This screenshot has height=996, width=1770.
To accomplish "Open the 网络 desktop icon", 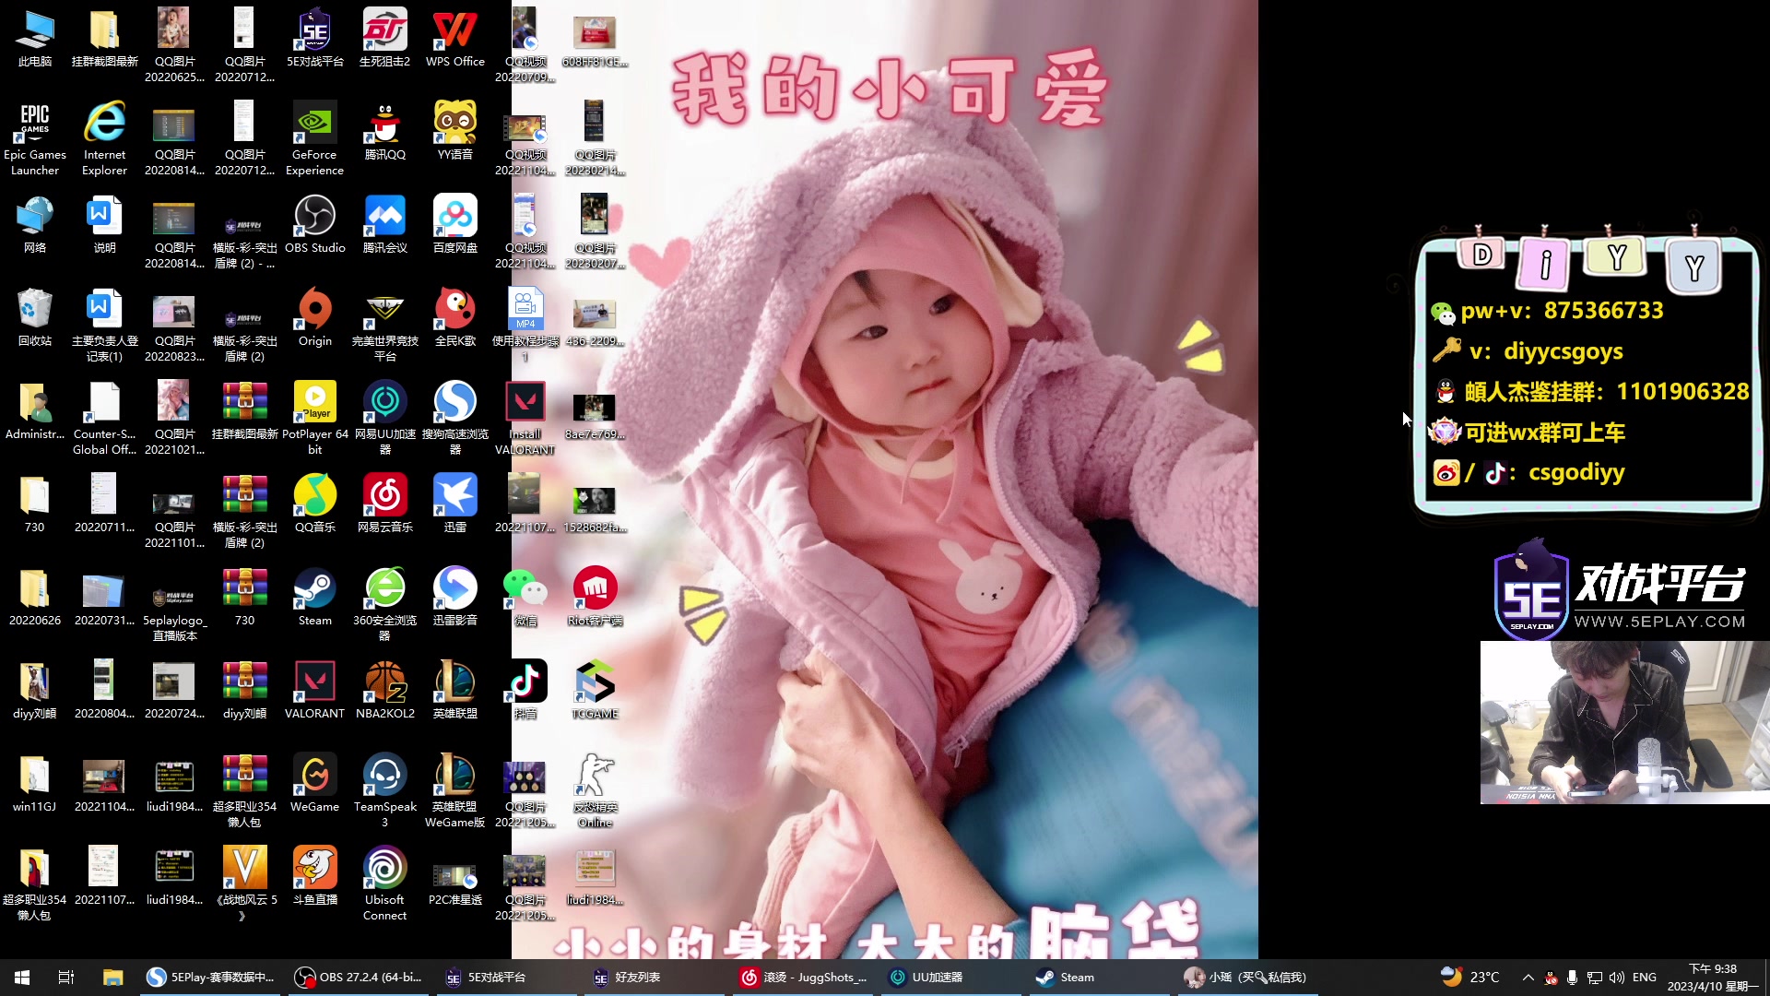I will pyautogui.click(x=35, y=224).
